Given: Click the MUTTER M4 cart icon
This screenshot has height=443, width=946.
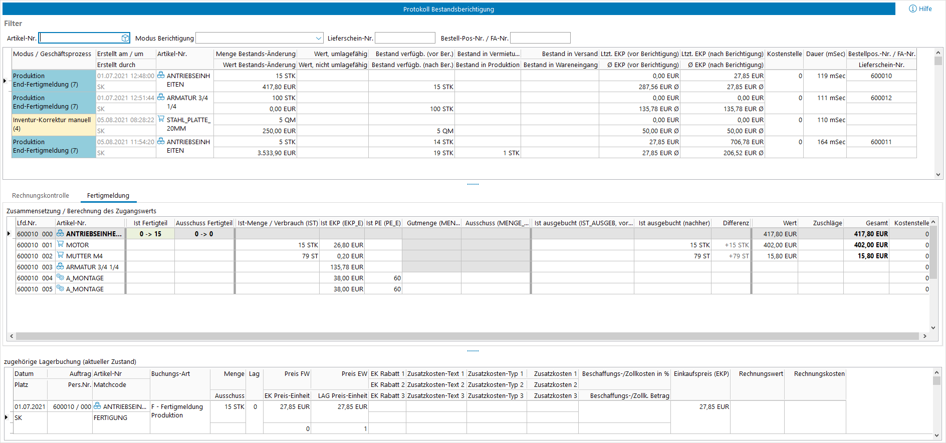Looking at the screenshot, I should pyautogui.click(x=60, y=255).
